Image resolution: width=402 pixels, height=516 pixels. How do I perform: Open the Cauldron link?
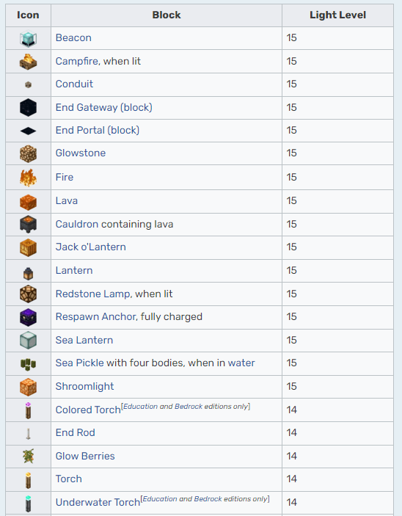pyautogui.click(x=77, y=224)
